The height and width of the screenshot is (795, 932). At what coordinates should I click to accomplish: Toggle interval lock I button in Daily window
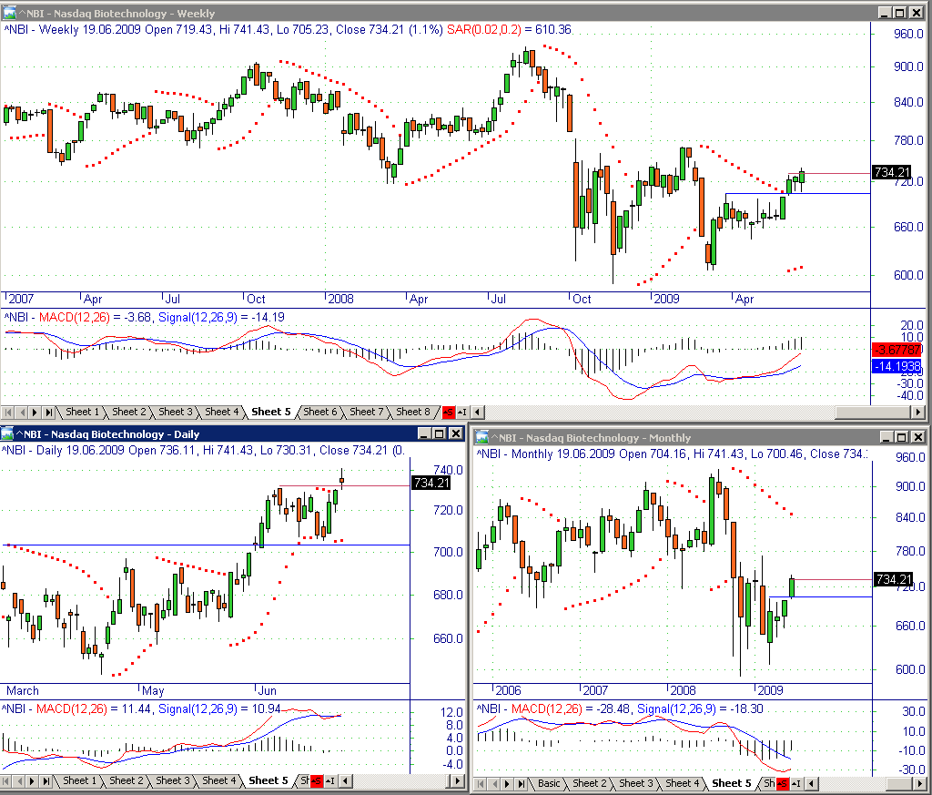pos(329,781)
